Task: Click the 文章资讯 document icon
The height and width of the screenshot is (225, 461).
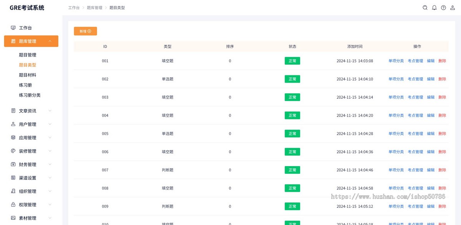Action: pyautogui.click(x=13, y=111)
